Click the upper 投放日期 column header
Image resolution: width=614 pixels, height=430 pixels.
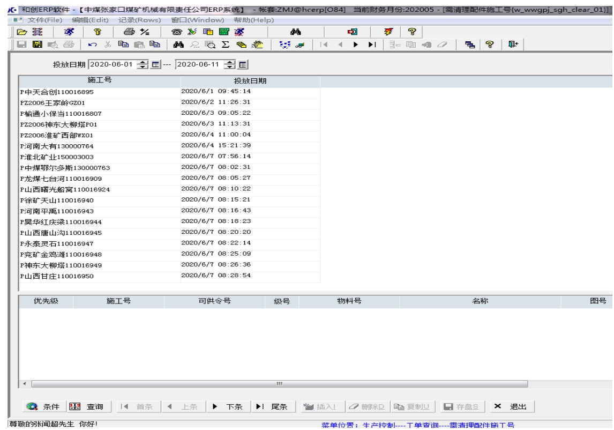250,81
